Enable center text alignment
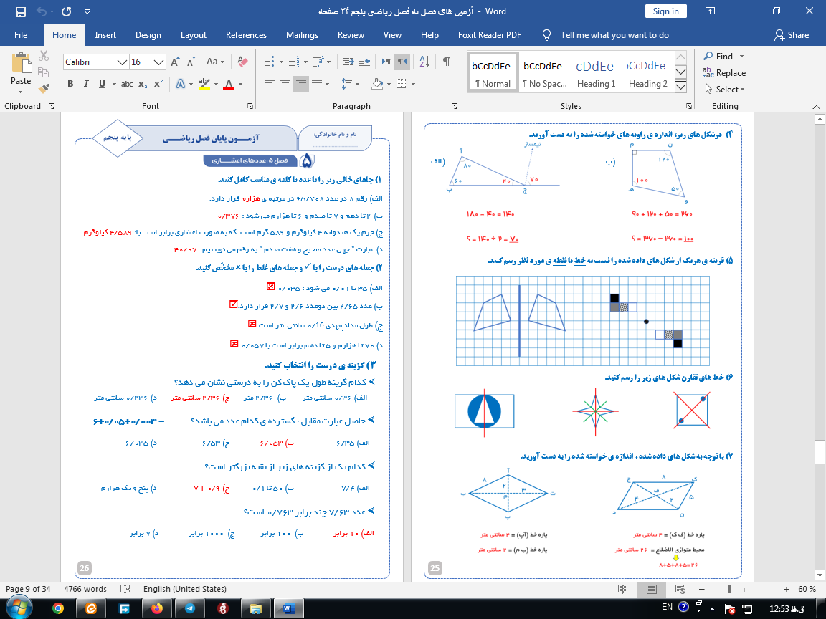The image size is (826, 619). point(285,84)
